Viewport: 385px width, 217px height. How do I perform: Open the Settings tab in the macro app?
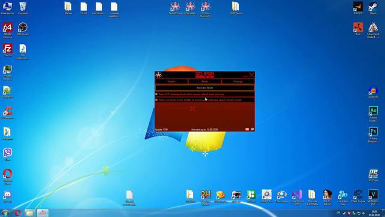pyautogui.click(x=238, y=81)
